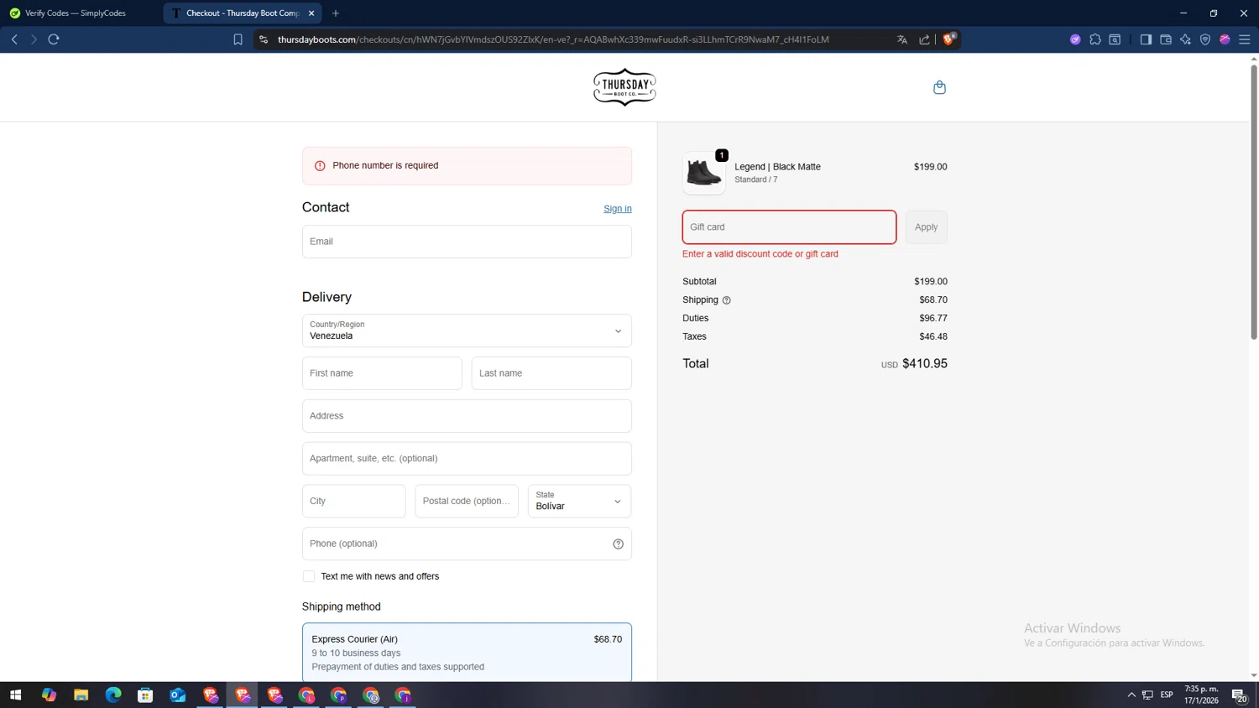This screenshot has width=1259, height=708.
Task: Click the First name field
Action: click(382, 373)
